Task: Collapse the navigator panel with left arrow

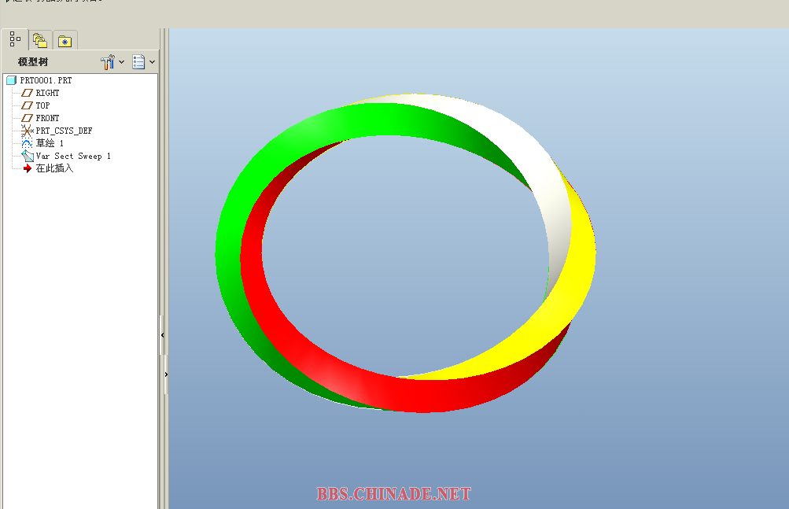Action: [163, 335]
